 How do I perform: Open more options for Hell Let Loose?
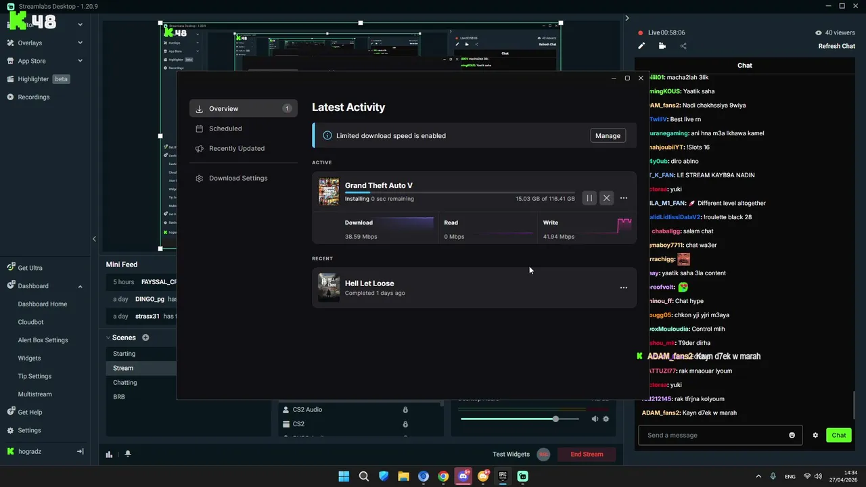(624, 287)
